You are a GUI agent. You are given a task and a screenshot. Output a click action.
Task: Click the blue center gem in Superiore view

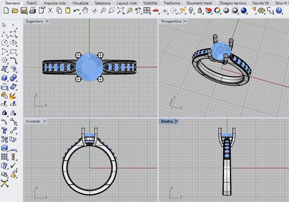click(x=89, y=67)
